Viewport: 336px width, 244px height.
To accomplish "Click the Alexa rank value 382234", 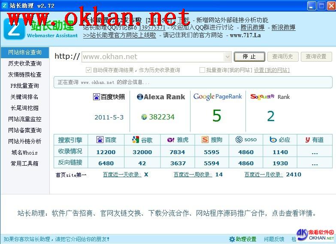I will click(x=162, y=117).
